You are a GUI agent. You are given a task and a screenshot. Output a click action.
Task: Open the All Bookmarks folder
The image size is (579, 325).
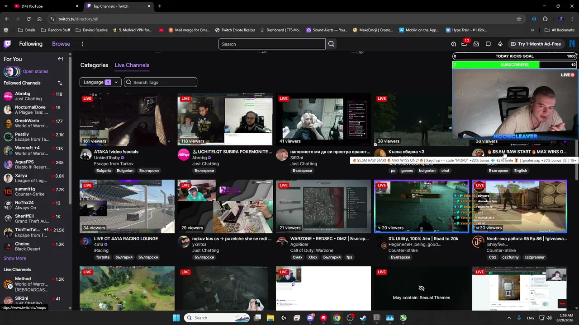pyautogui.click(x=560, y=30)
